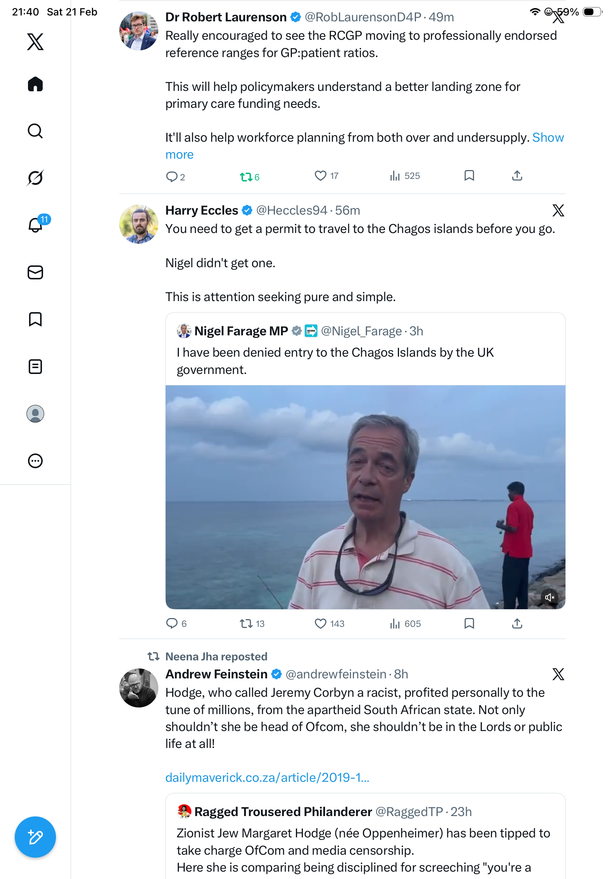Viewport: 614px width, 879px height.
Task: Open the profile avatar icon in the sidebar
Action: (x=35, y=413)
